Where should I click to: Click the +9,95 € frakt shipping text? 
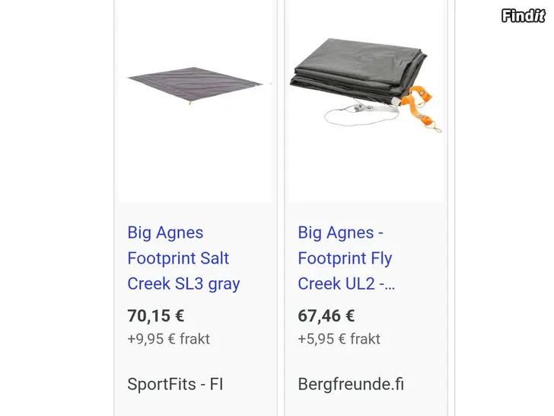coord(168,339)
